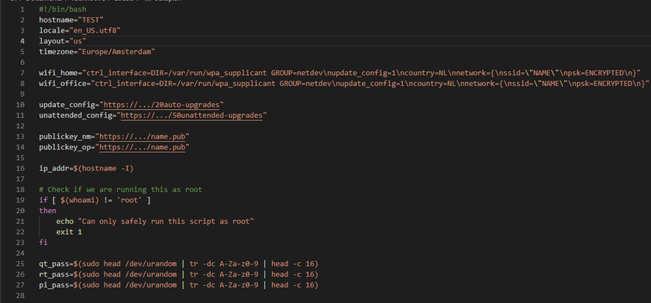Follow the publickey_nm name.pub link
651x303 pixels.
coord(143,136)
